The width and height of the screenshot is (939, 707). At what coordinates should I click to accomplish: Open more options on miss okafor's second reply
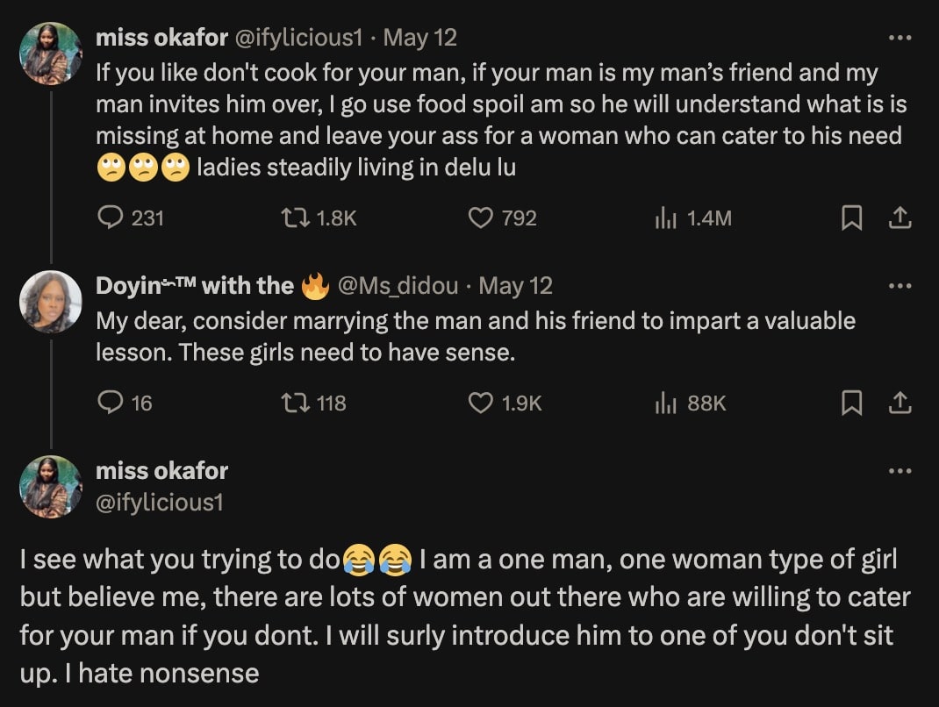(900, 471)
